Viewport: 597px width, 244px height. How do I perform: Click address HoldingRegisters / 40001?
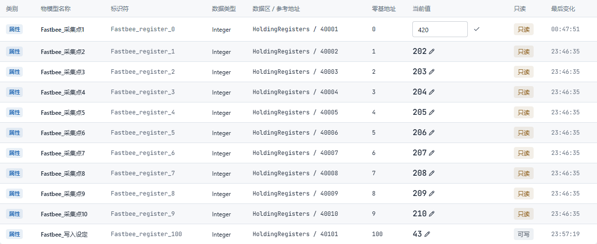click(296, 29)
